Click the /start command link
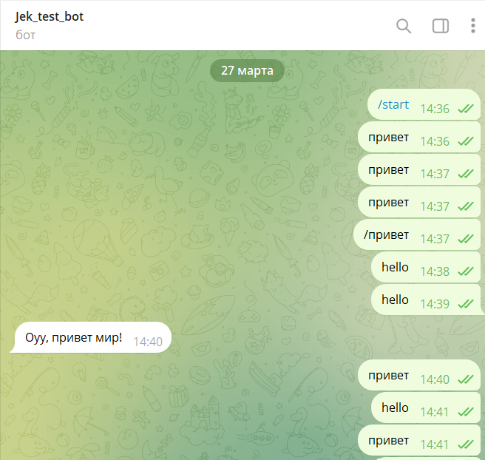The height and width of the screenshot is (460, 485). tap(393, 104)
